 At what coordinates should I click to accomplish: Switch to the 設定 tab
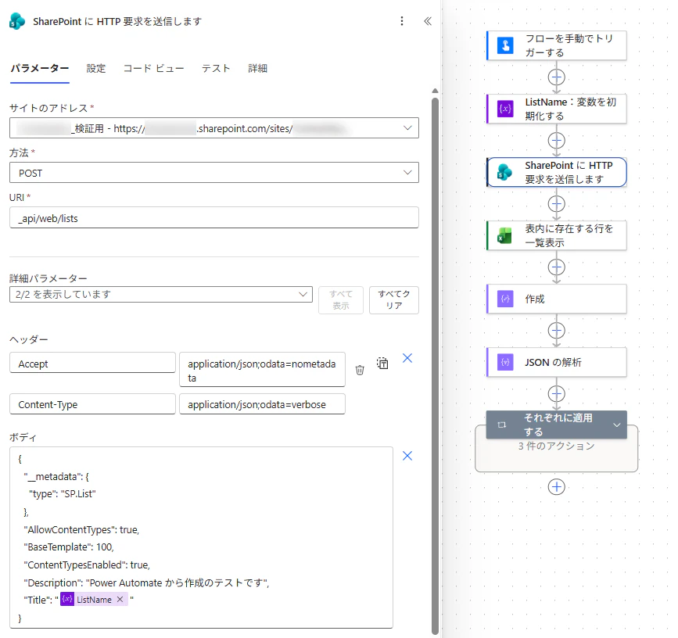tap(96, 68)
